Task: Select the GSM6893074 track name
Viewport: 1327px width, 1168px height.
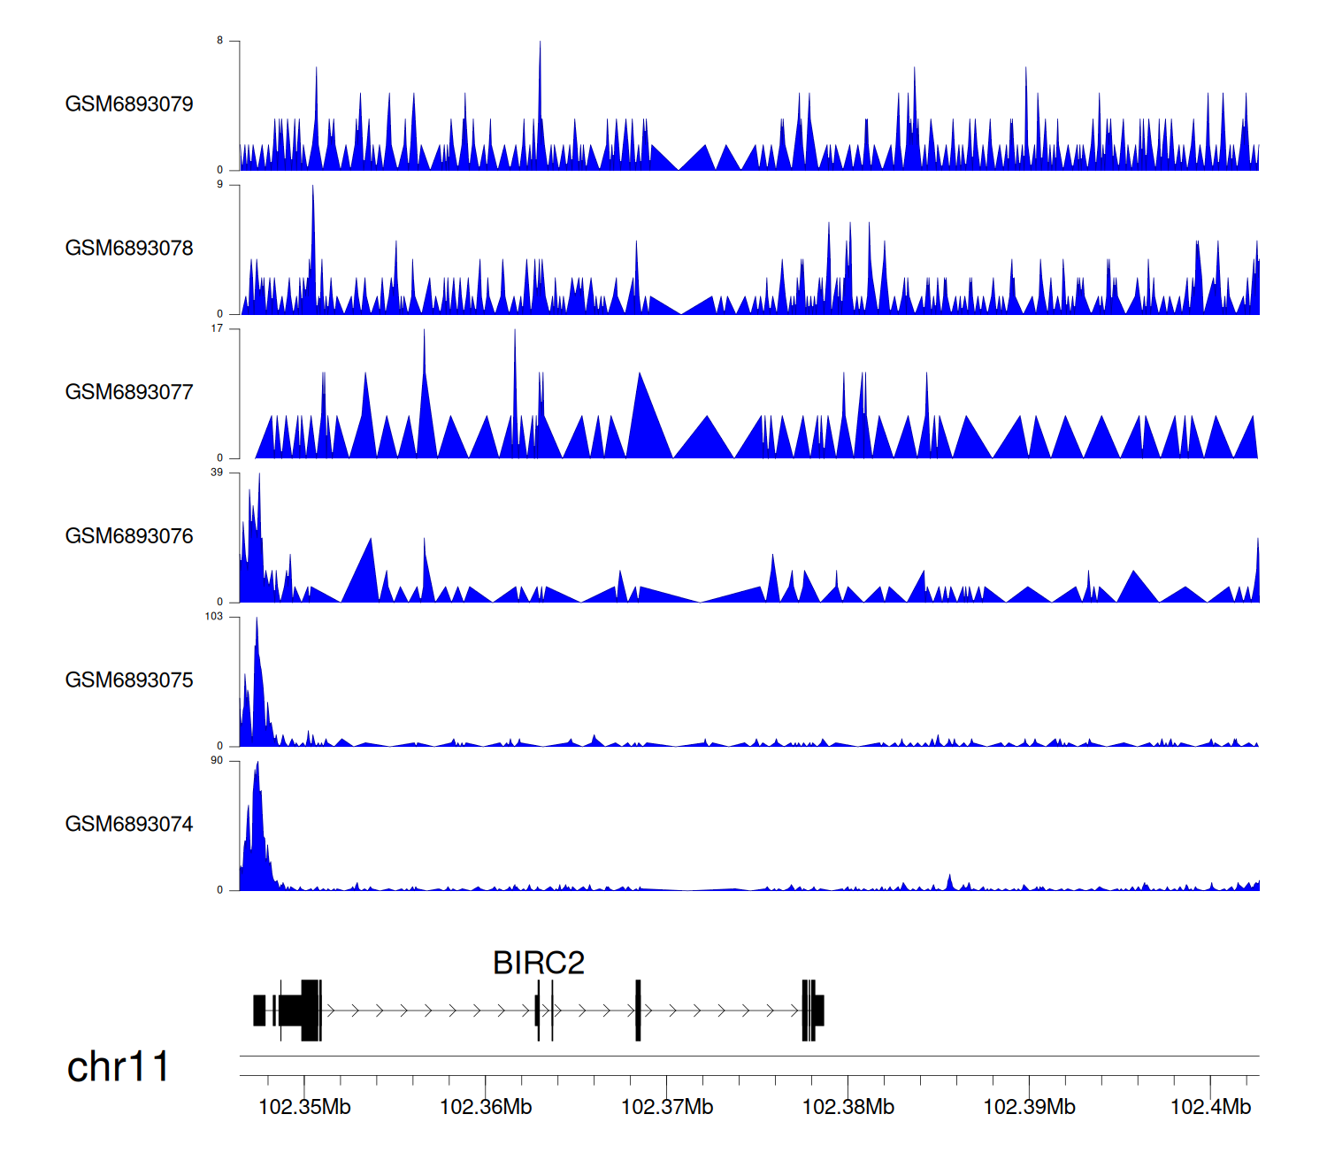Action: (x=129, y=825)
